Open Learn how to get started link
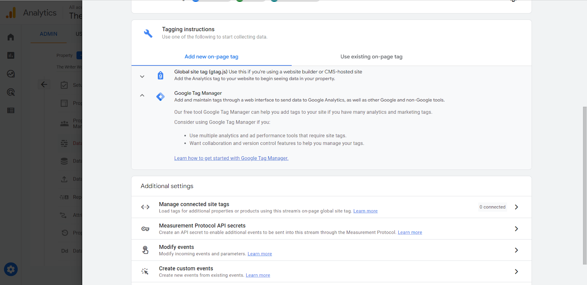The height and width of the screenshot is (285, 587). click(231, 158)
